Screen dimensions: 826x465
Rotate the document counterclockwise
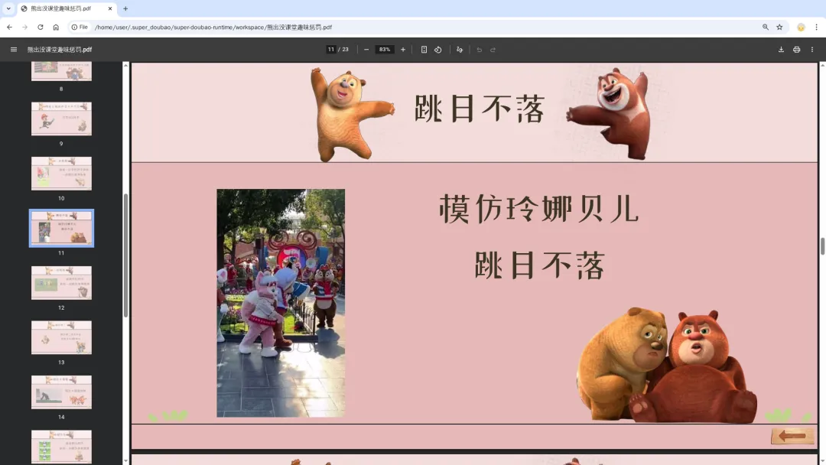pos(437,50)
